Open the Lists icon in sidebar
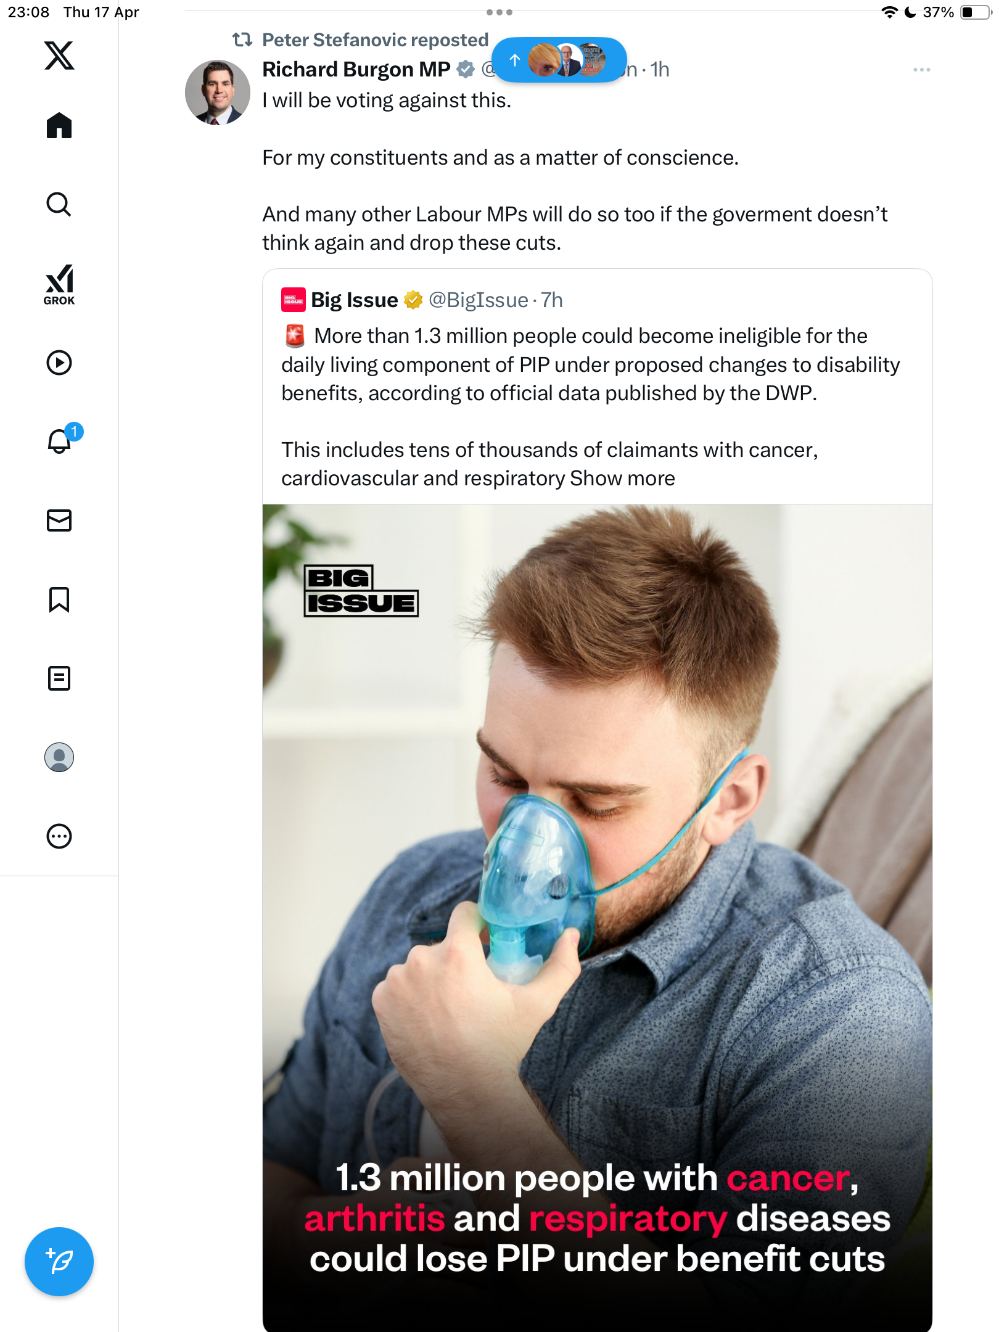Image resolution: width=999 pixels, height=1332 pixels. tap(59, 678)
